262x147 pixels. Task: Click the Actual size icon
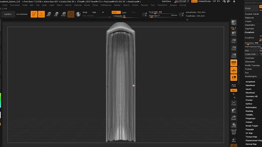[x=234, y=48]
